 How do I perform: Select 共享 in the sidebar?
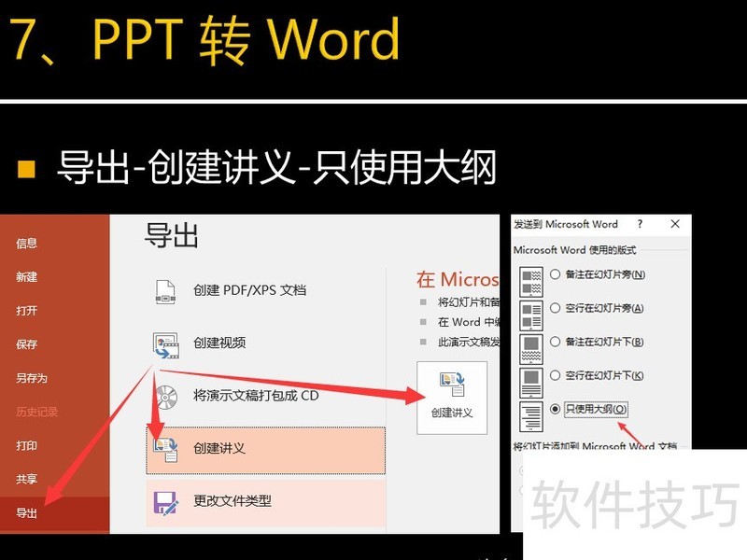point(27,479)
